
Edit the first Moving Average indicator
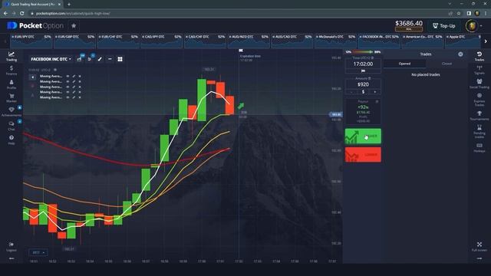pyautogui.click(x=74, y=76)
